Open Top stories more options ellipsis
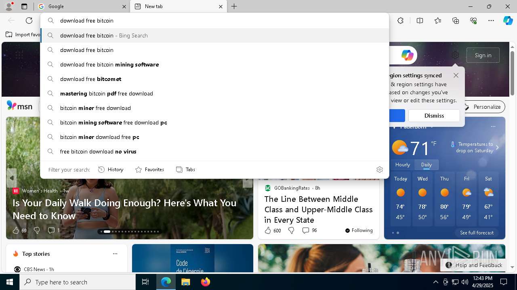Image resolution: width=517 pixels, height=290 pixels. (x=115, y=254)
